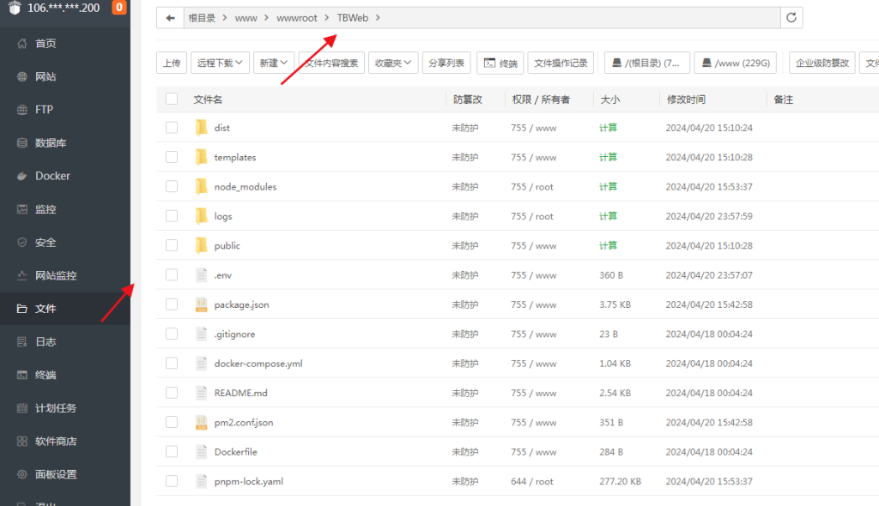The height and width of the screenshot is (506, 879).
Task: Select all files via the header checkbox
Action: (x=171, y=99)
